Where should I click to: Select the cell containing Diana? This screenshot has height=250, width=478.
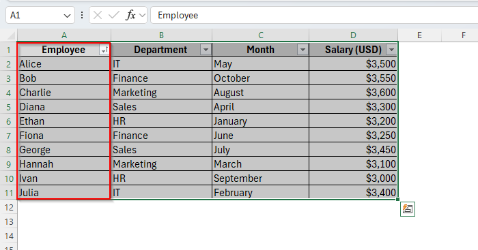64,107
